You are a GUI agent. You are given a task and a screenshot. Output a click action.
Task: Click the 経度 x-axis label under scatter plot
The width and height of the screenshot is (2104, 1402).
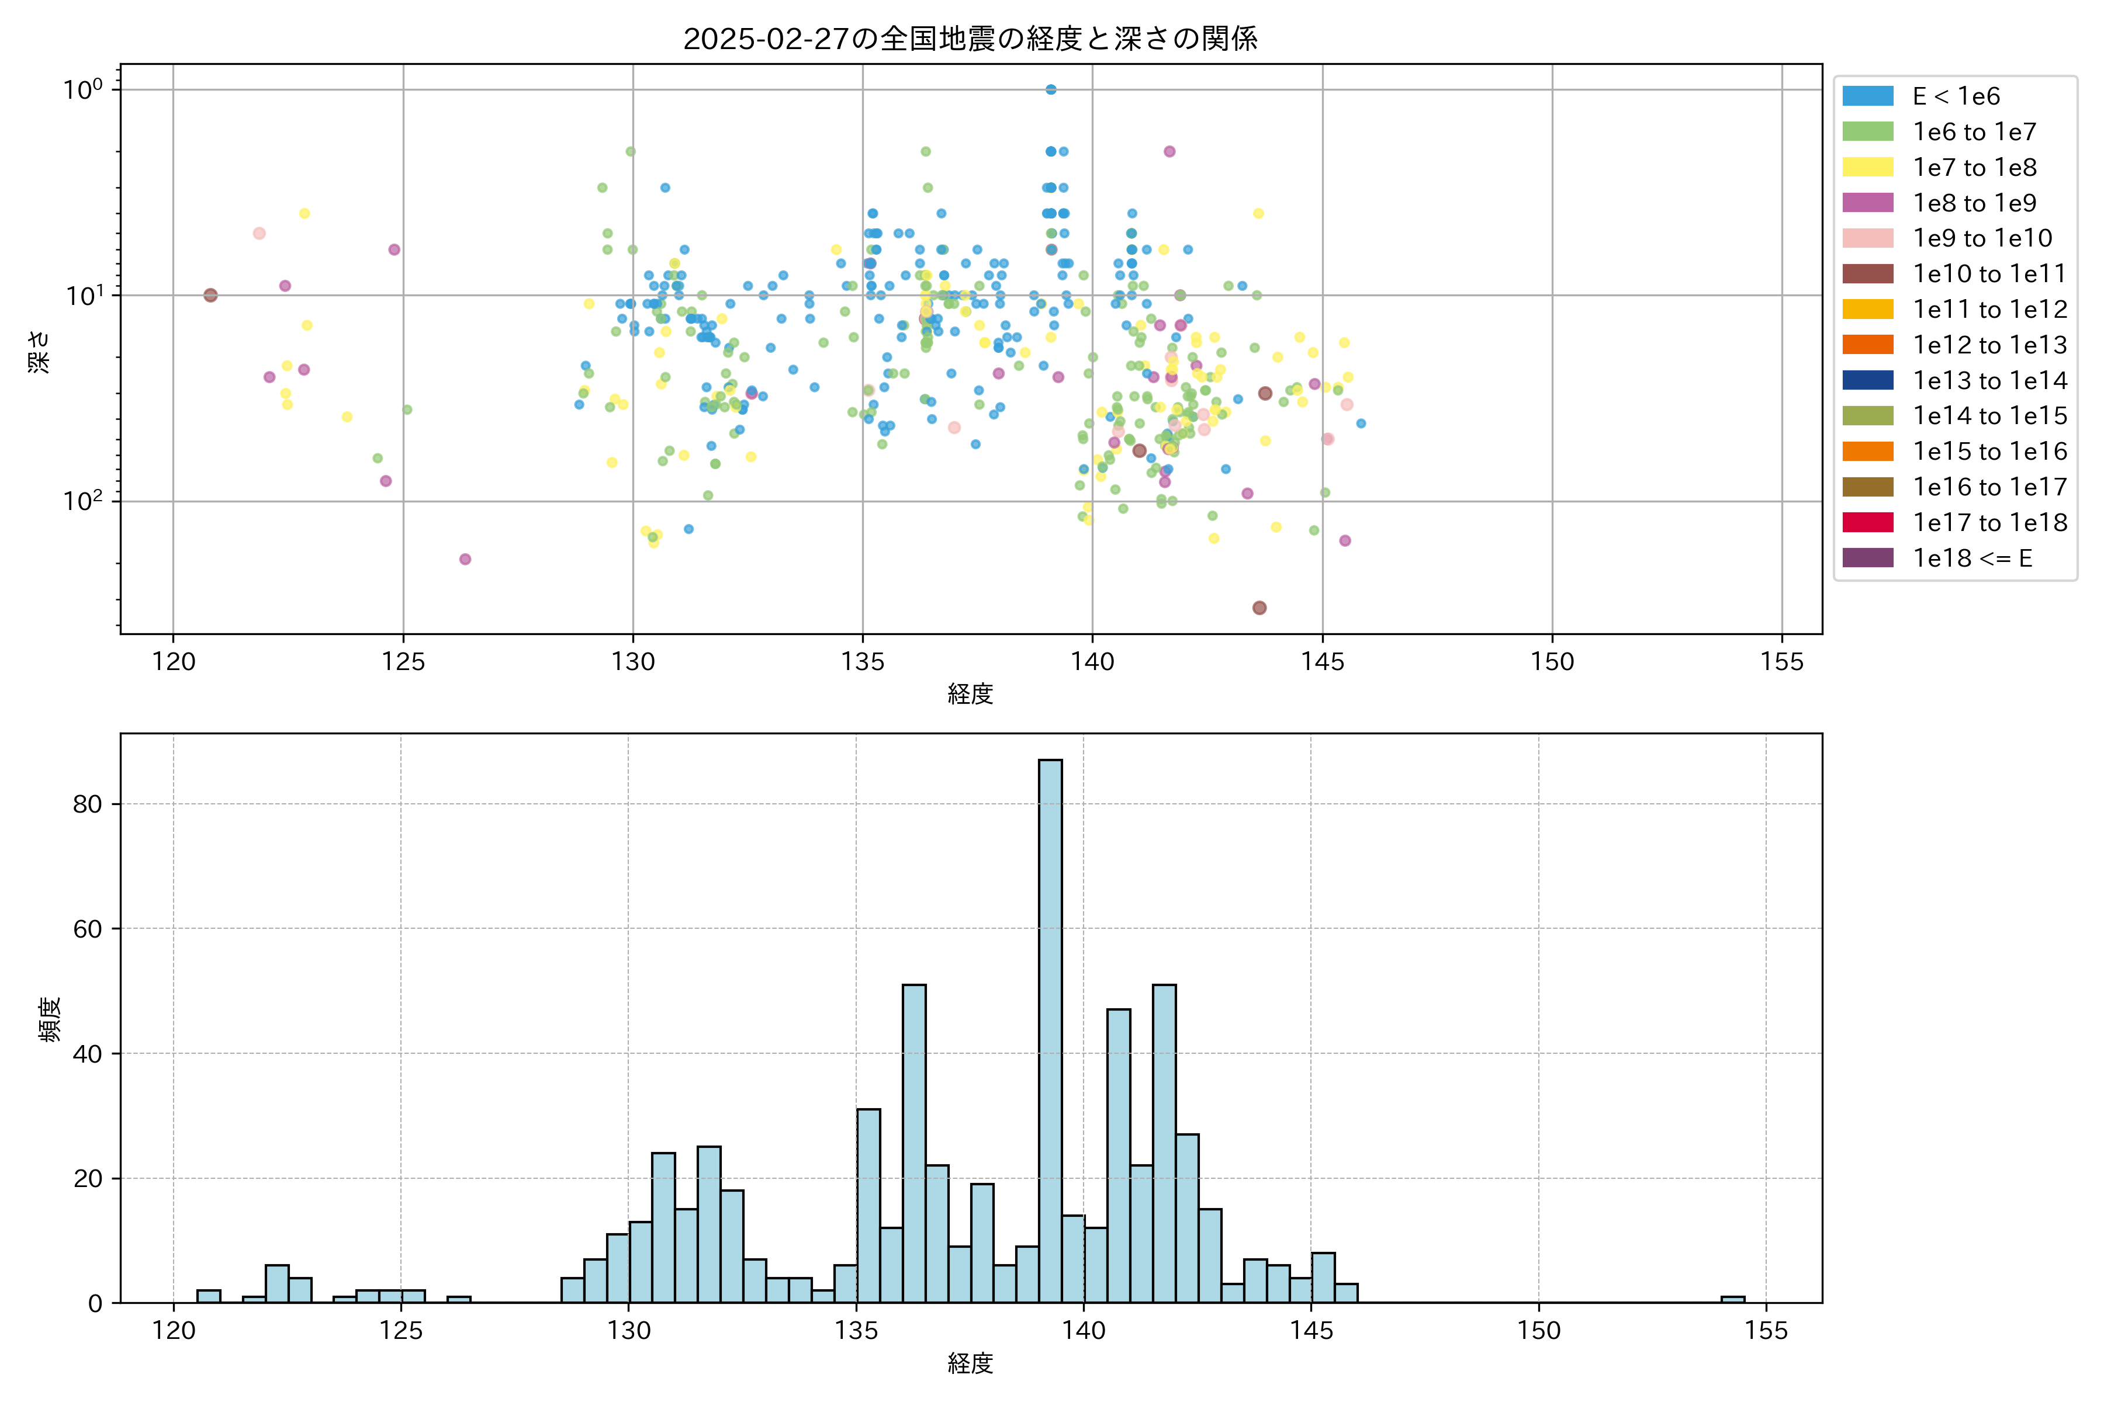971,694
